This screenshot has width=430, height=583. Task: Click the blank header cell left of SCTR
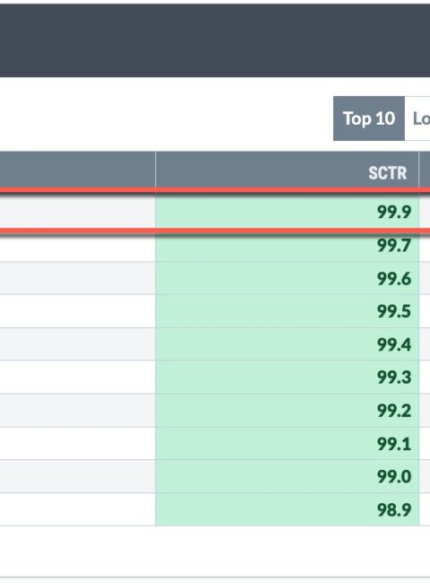pos(78,170)
